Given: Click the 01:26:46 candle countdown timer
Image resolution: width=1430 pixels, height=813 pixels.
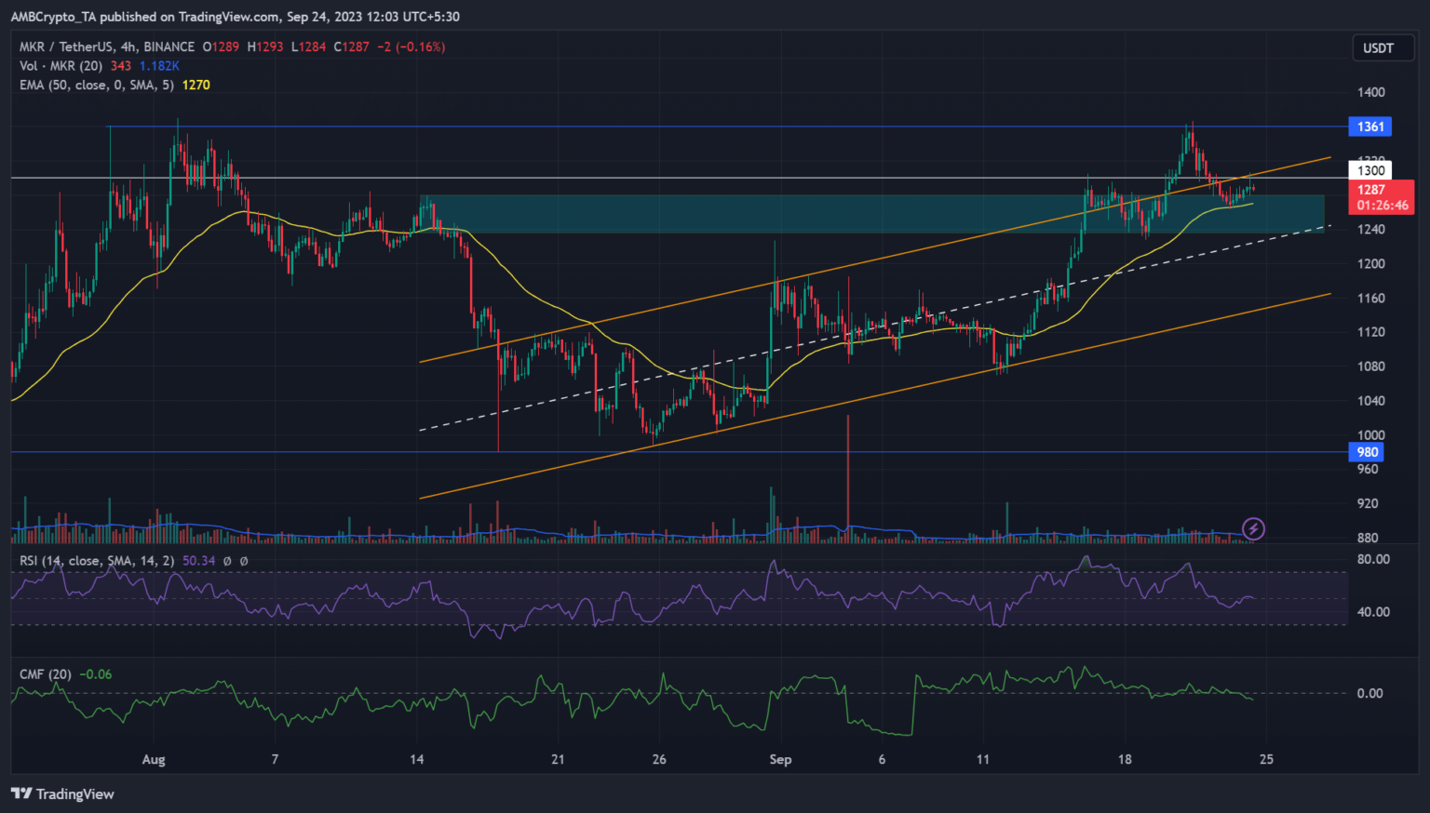Looking at the screenshot, I should pyautogui.click(x=1382, y=205).
